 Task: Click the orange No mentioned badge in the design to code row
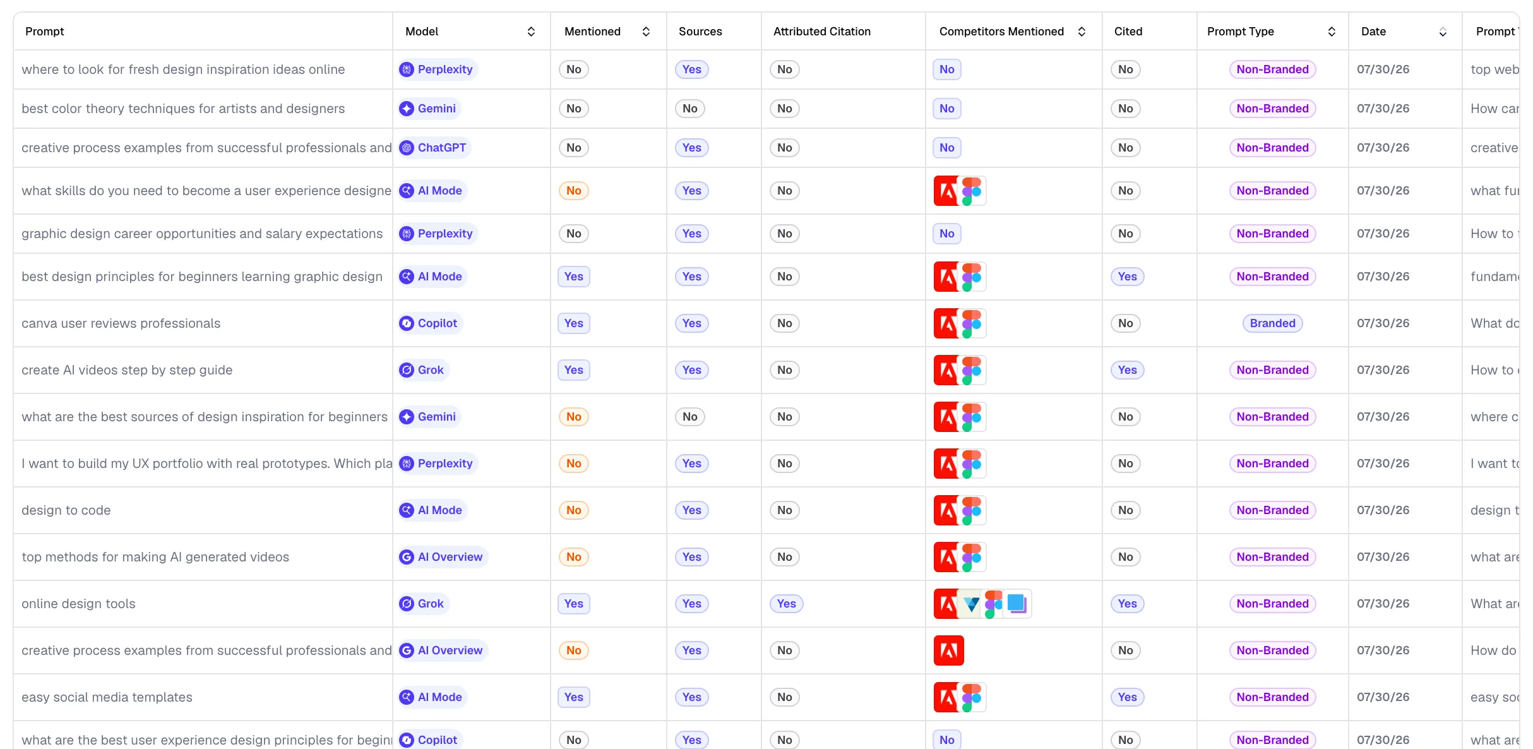coord(573,510)
